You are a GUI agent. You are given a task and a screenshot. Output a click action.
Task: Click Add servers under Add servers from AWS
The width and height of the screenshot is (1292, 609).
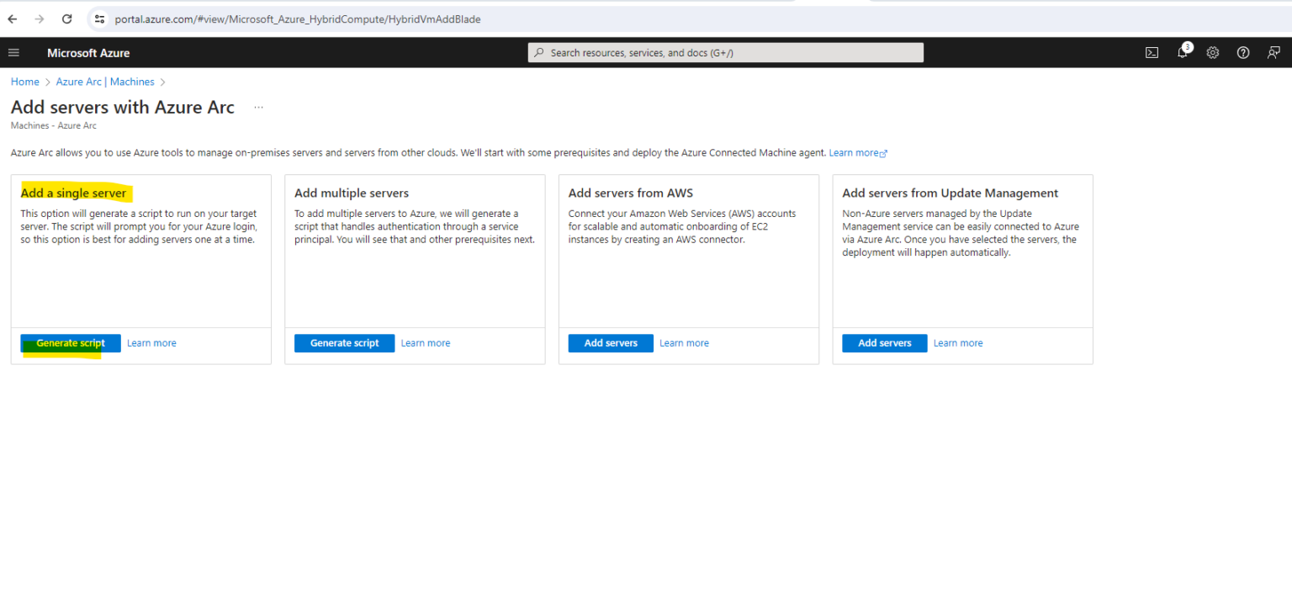tap(611, 343)
